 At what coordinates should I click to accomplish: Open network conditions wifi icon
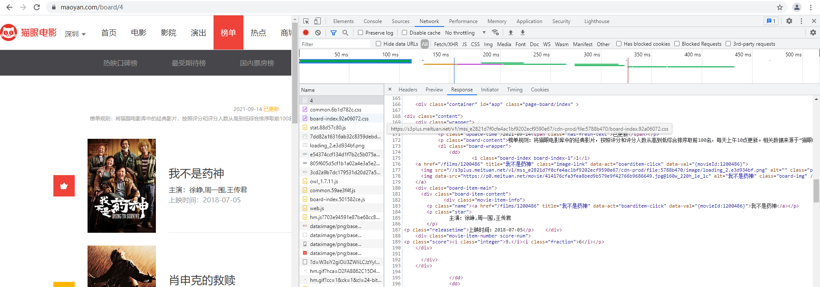point(495,32)
